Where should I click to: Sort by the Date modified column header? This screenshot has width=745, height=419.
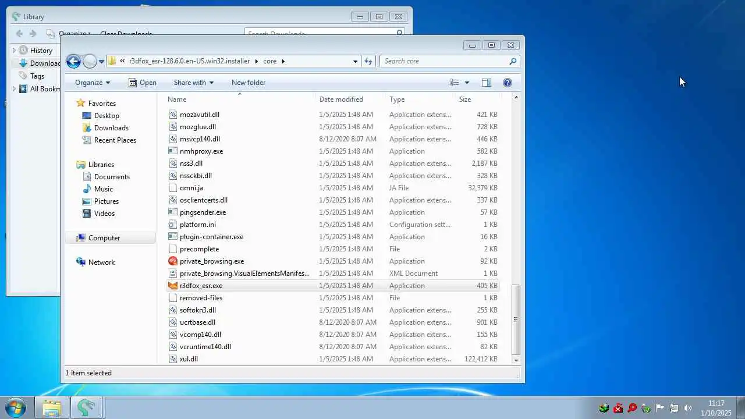[341, 100]
